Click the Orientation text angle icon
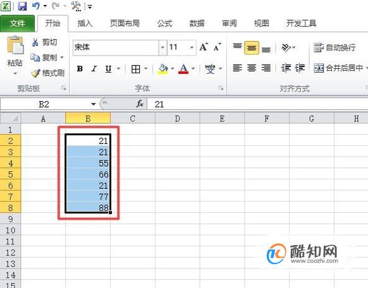Screen dimensions: 368x288 [x=286, y=47]
